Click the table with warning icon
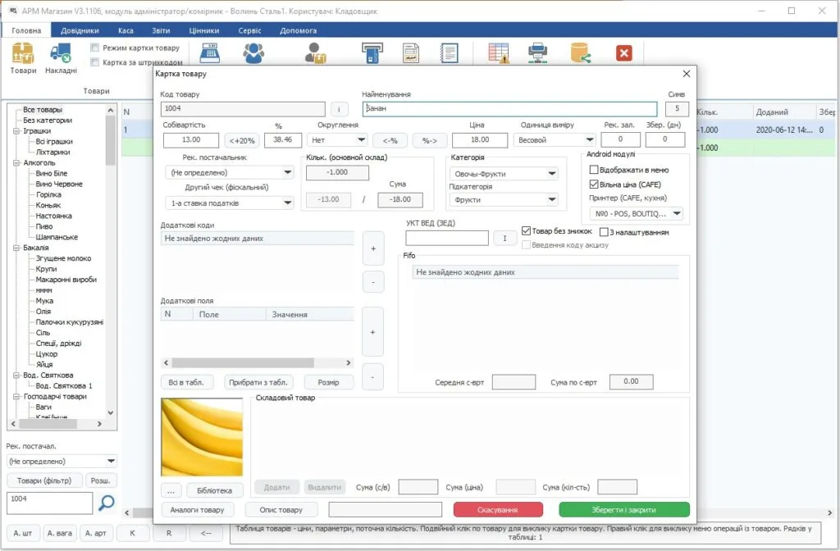Viewport: 840px width, 551px height. [x=498, y=53]
